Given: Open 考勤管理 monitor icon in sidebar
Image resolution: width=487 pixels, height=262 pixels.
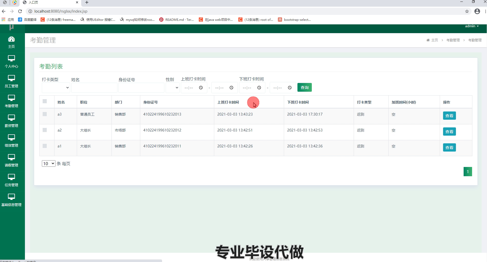Looking at the screenshot, I should click(x=11, y=98).
